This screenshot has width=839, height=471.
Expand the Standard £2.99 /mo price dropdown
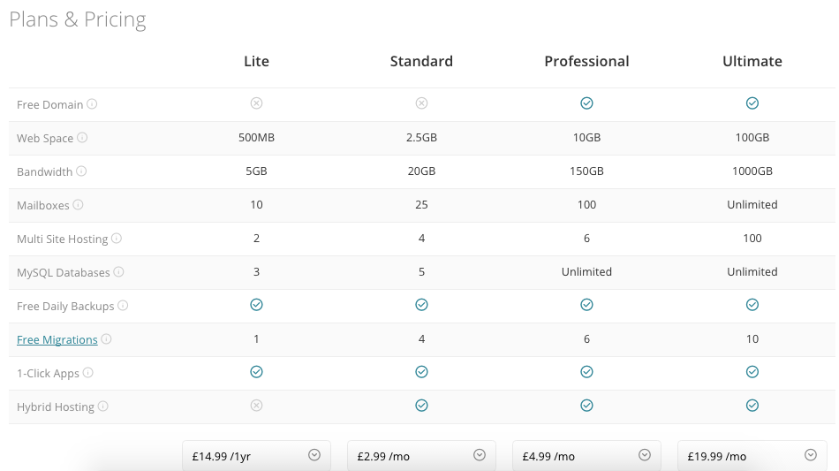click(421, 455)
